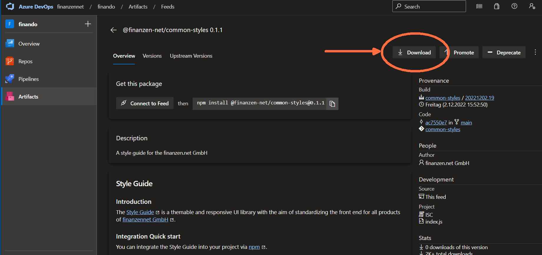Open the finando breadcrumb

[106, 6]
